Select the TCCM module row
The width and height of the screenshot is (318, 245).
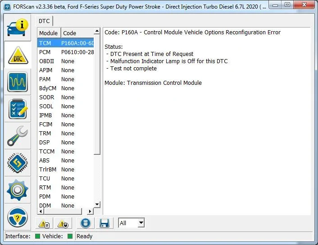[65, 152]
